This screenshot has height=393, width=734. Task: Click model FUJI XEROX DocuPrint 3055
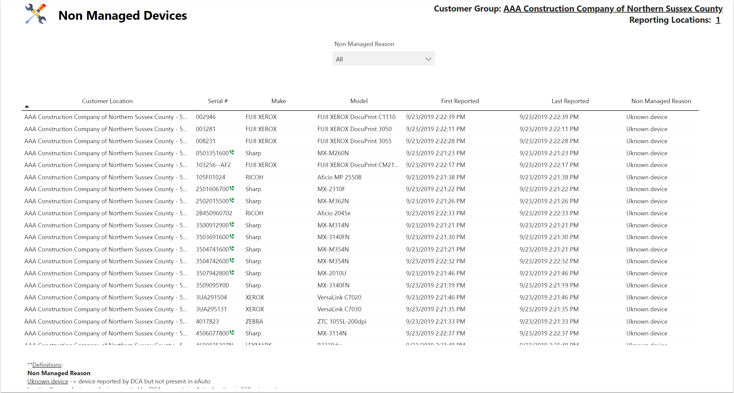coord(355,141)
